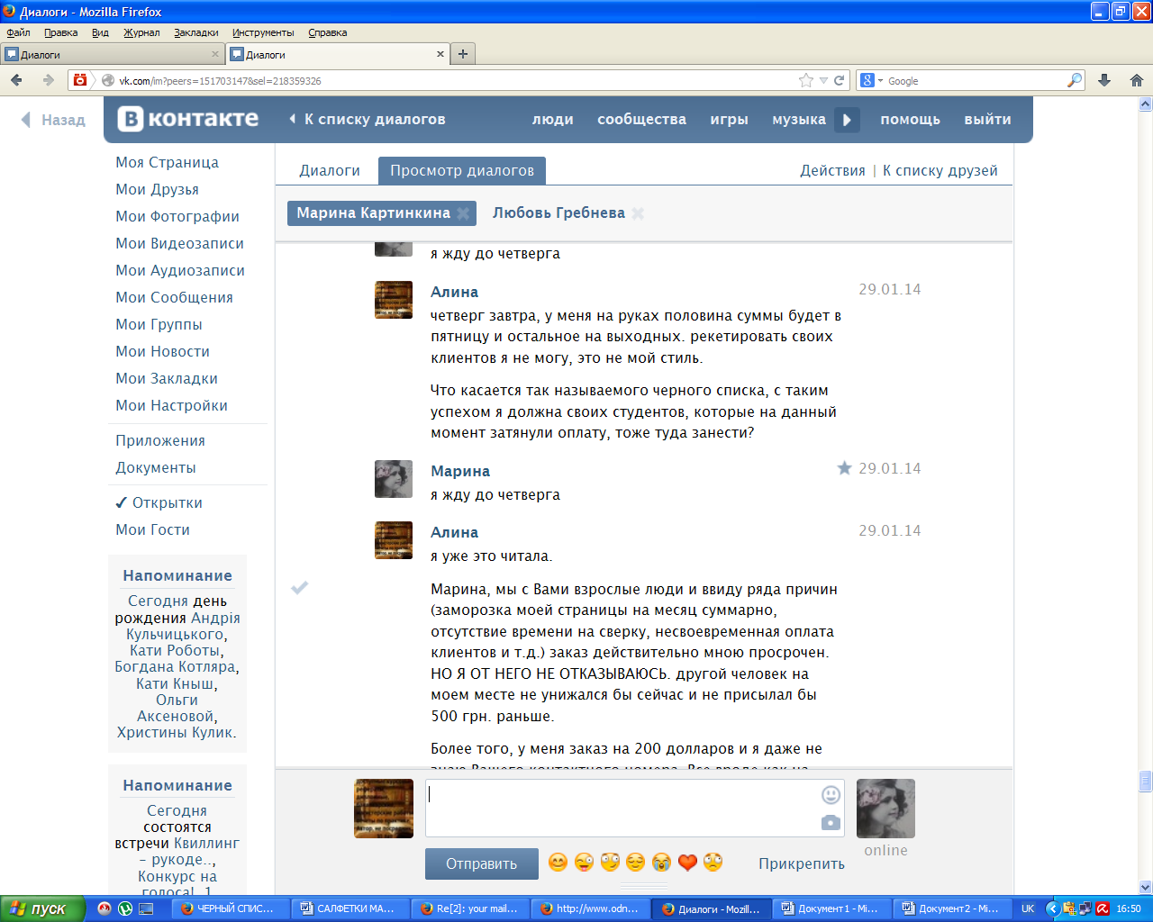The height and width of the screenshot is (922, 1153).
Task: Insert the red heart emoji
Action: pyautogui.click(x=687, y=863)
